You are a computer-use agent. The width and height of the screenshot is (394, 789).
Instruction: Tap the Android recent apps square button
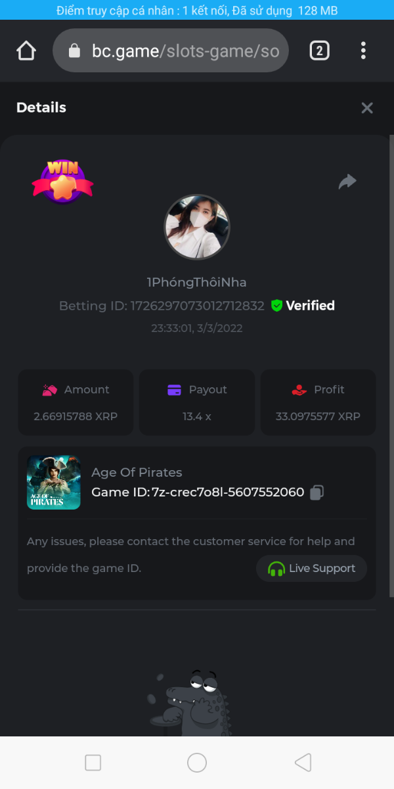pyautogui.click(x=93, y=763)
